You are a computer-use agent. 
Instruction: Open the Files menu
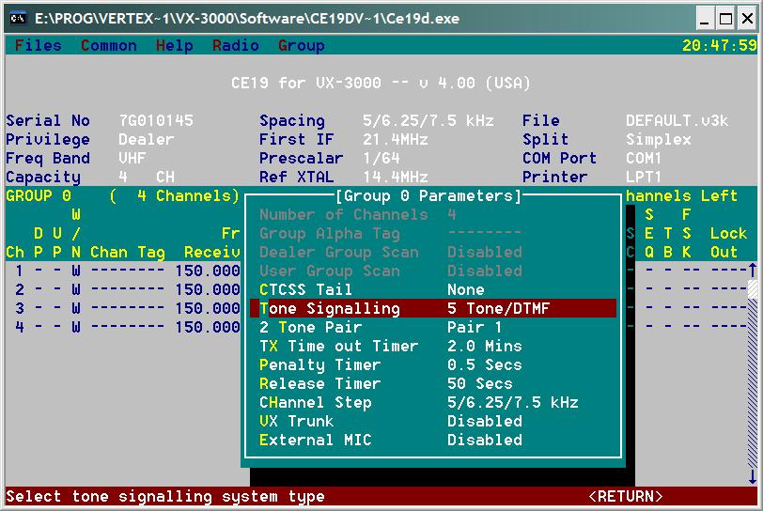point(38,45)
